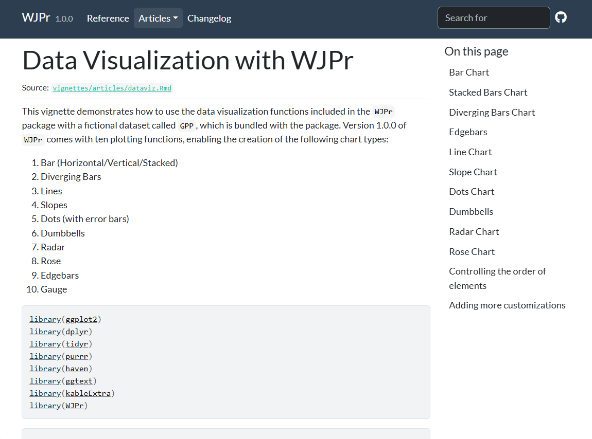Jump to Adding more customizations section
This screenshot has height=439, width=592.
(507, 305)
